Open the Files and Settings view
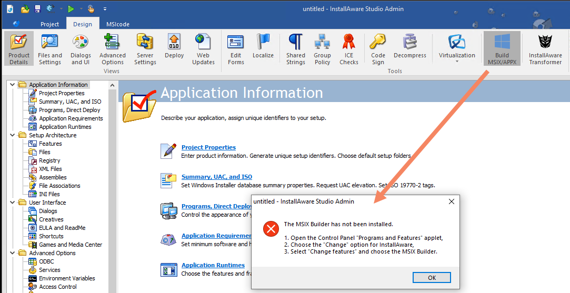This screenshot has width=570, height=293. pos(50,49)
